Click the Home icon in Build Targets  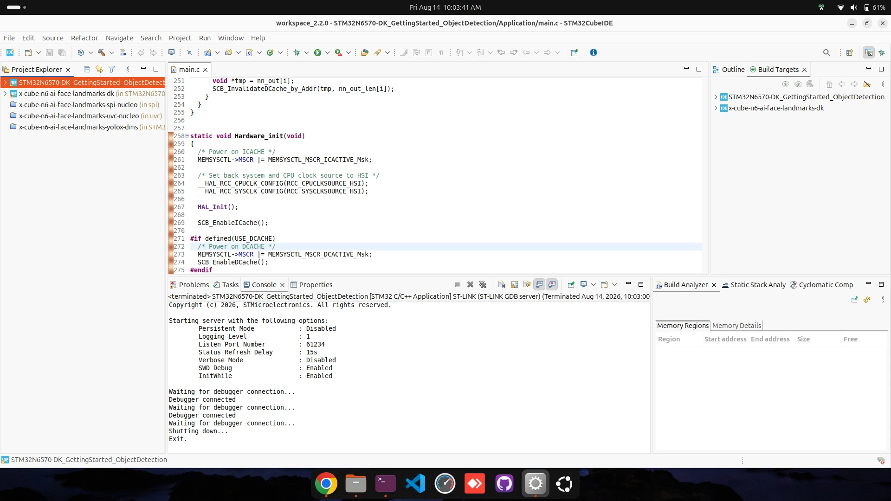point(829,84)
